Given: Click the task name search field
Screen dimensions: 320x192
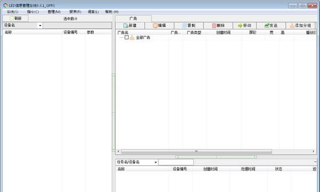Looking at the screenshot, I should click(176, 162).
